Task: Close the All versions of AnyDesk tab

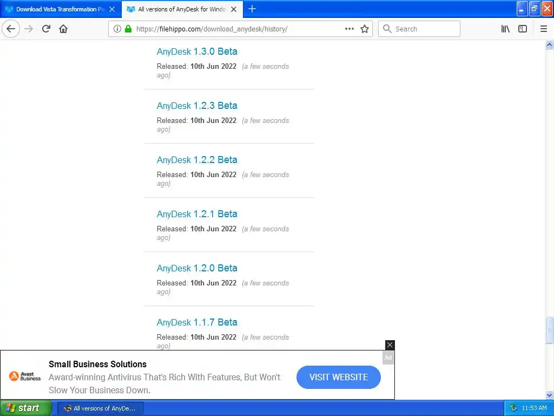Action: [234, 9]
